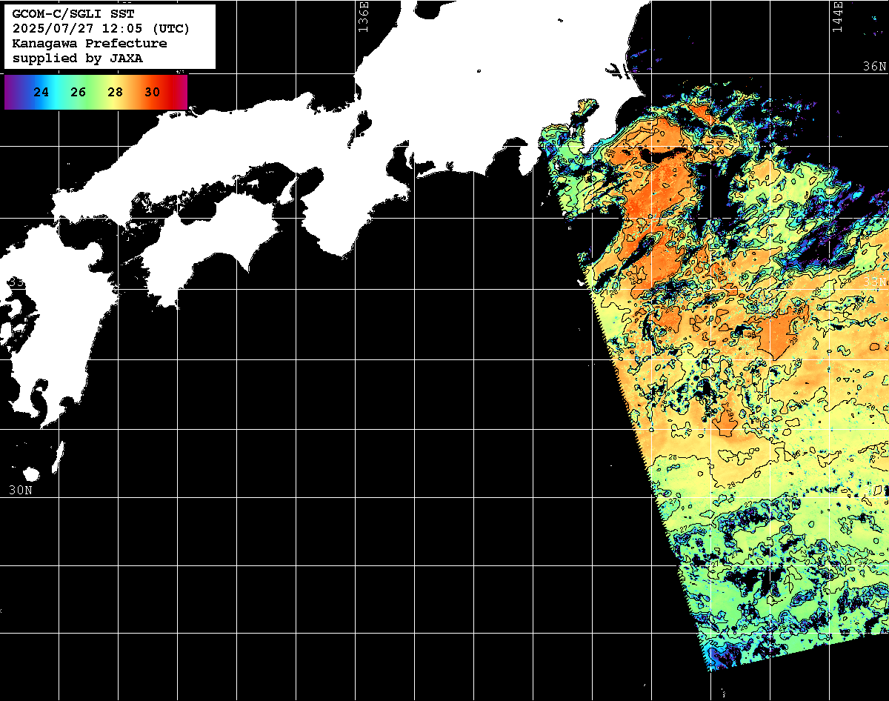Viewport: 889px width, 701px height.
Task: Click the 28 label on the temperature color bar
Action: pyautogui.click(x=115, y=93)
